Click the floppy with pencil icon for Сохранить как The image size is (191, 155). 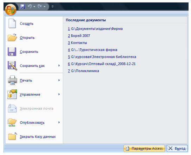click(12, 66)
